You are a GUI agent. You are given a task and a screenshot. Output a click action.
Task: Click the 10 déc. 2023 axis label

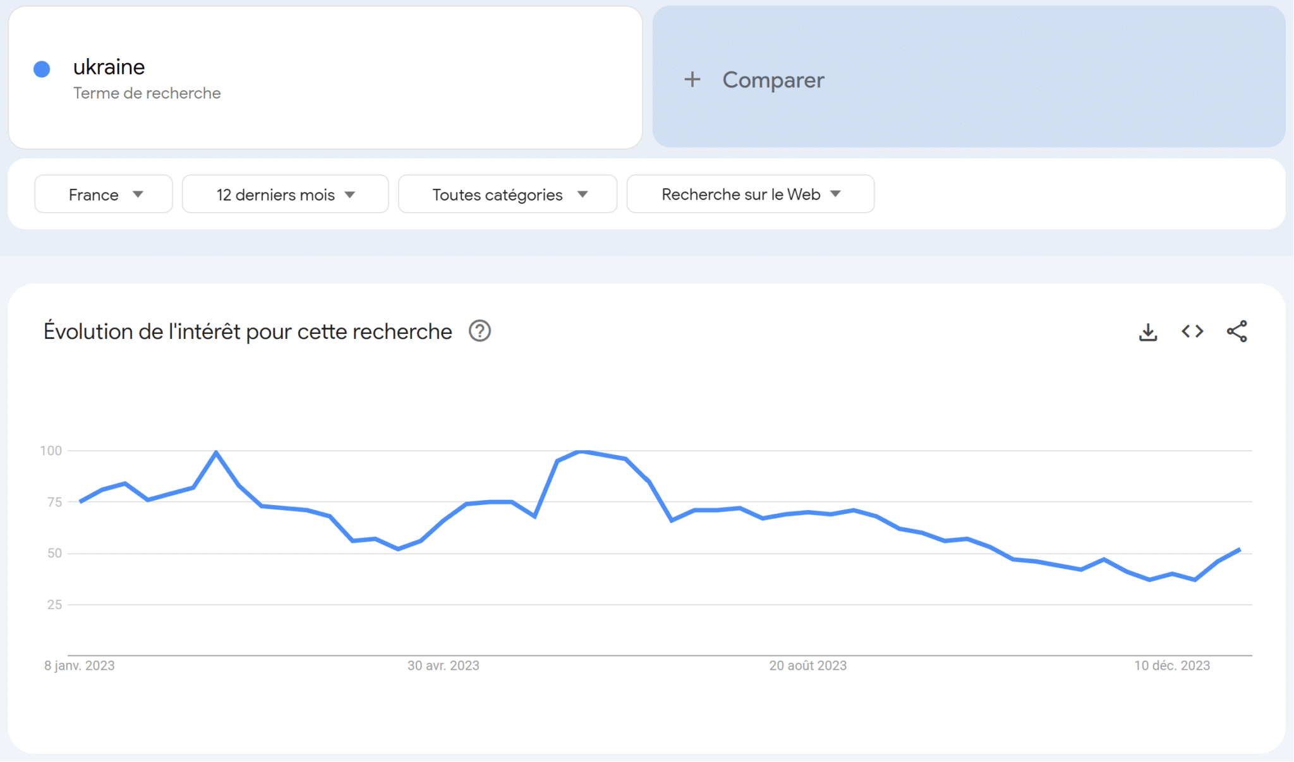[1171, 665]
